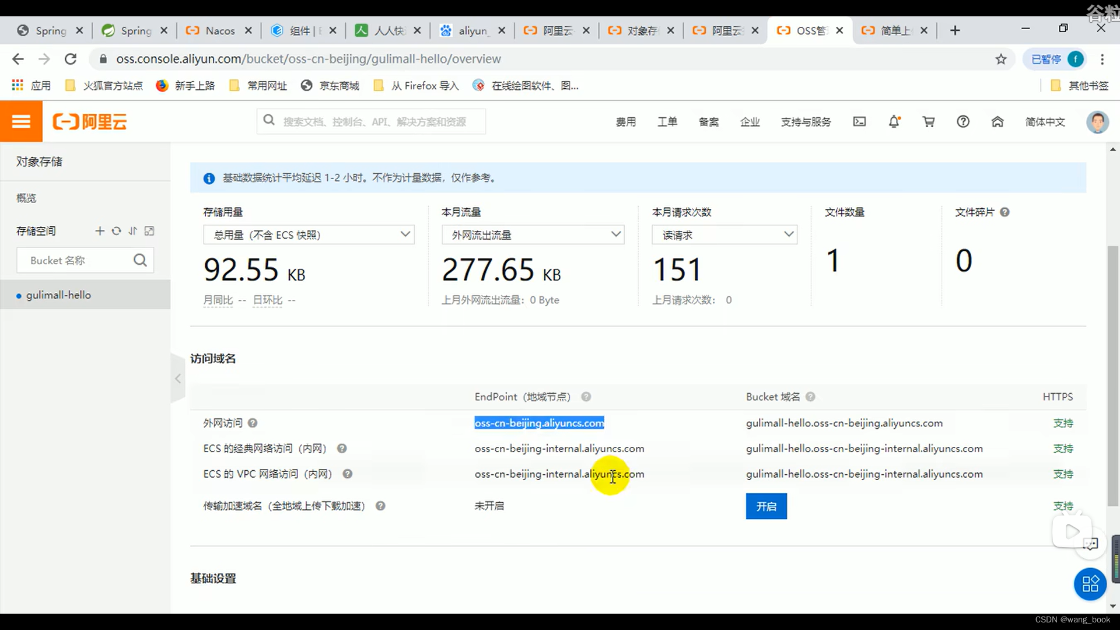Viewport: 1120px width, 630px height.
Task: Open a new browser tab
Action: tap(955, 30)
